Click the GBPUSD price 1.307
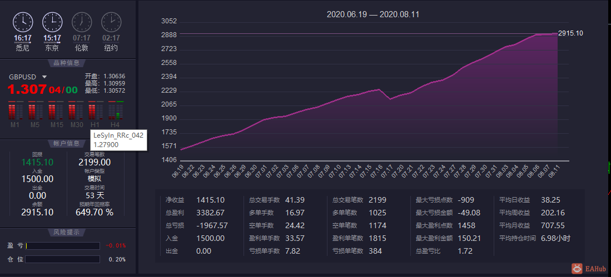The width and height of the screenshot is (611, 277). (27, 89)
